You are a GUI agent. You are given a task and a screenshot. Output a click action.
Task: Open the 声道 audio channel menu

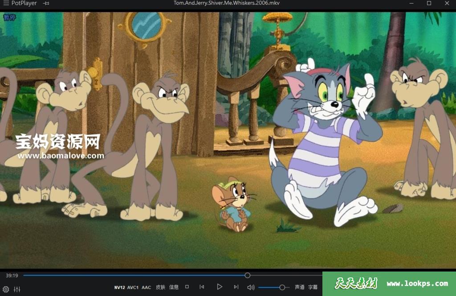coord(300,288)
